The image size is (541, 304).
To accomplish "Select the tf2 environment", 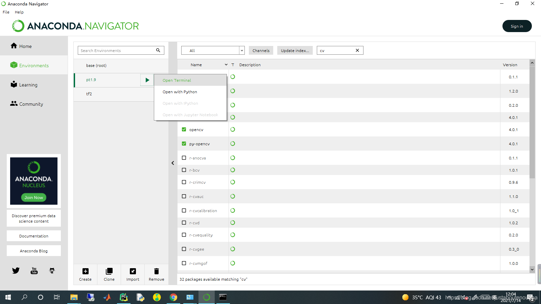I will 114,94.
